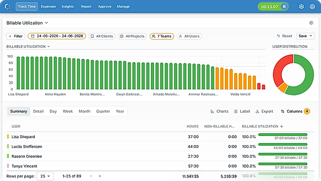321x181 pixels.
Task: Pause the running timer
Action: (285, 6)
